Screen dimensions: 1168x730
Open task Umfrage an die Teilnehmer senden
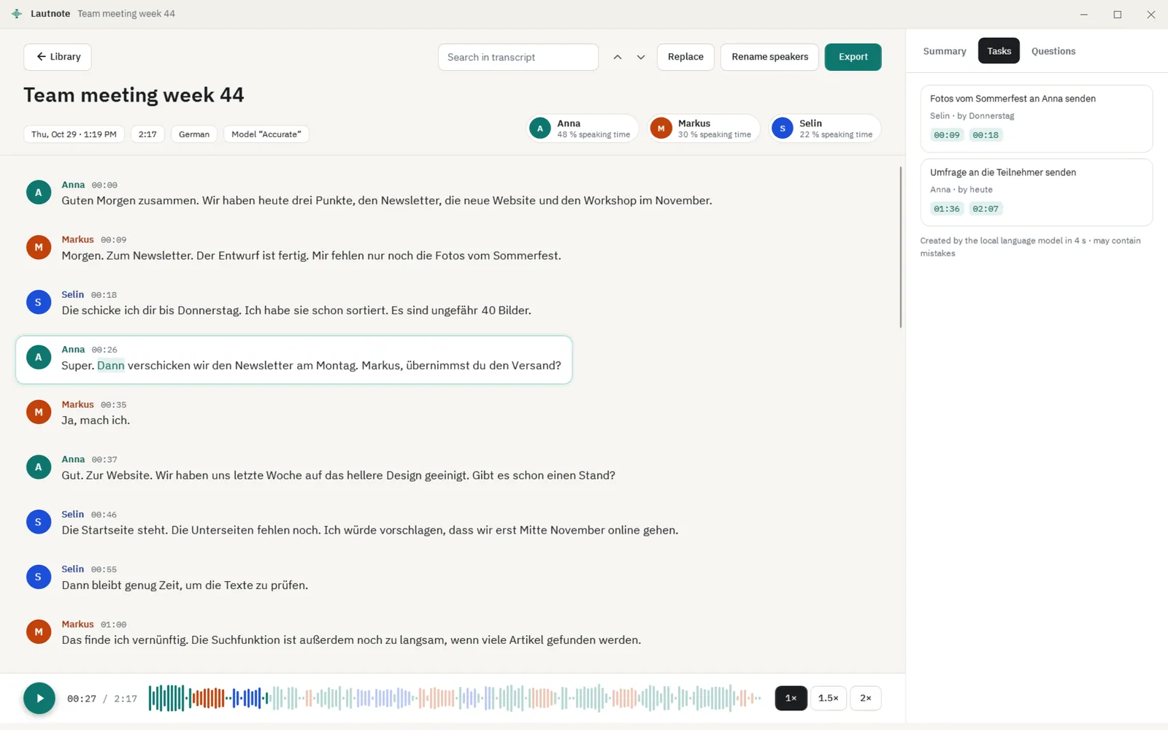(1036, 192)
